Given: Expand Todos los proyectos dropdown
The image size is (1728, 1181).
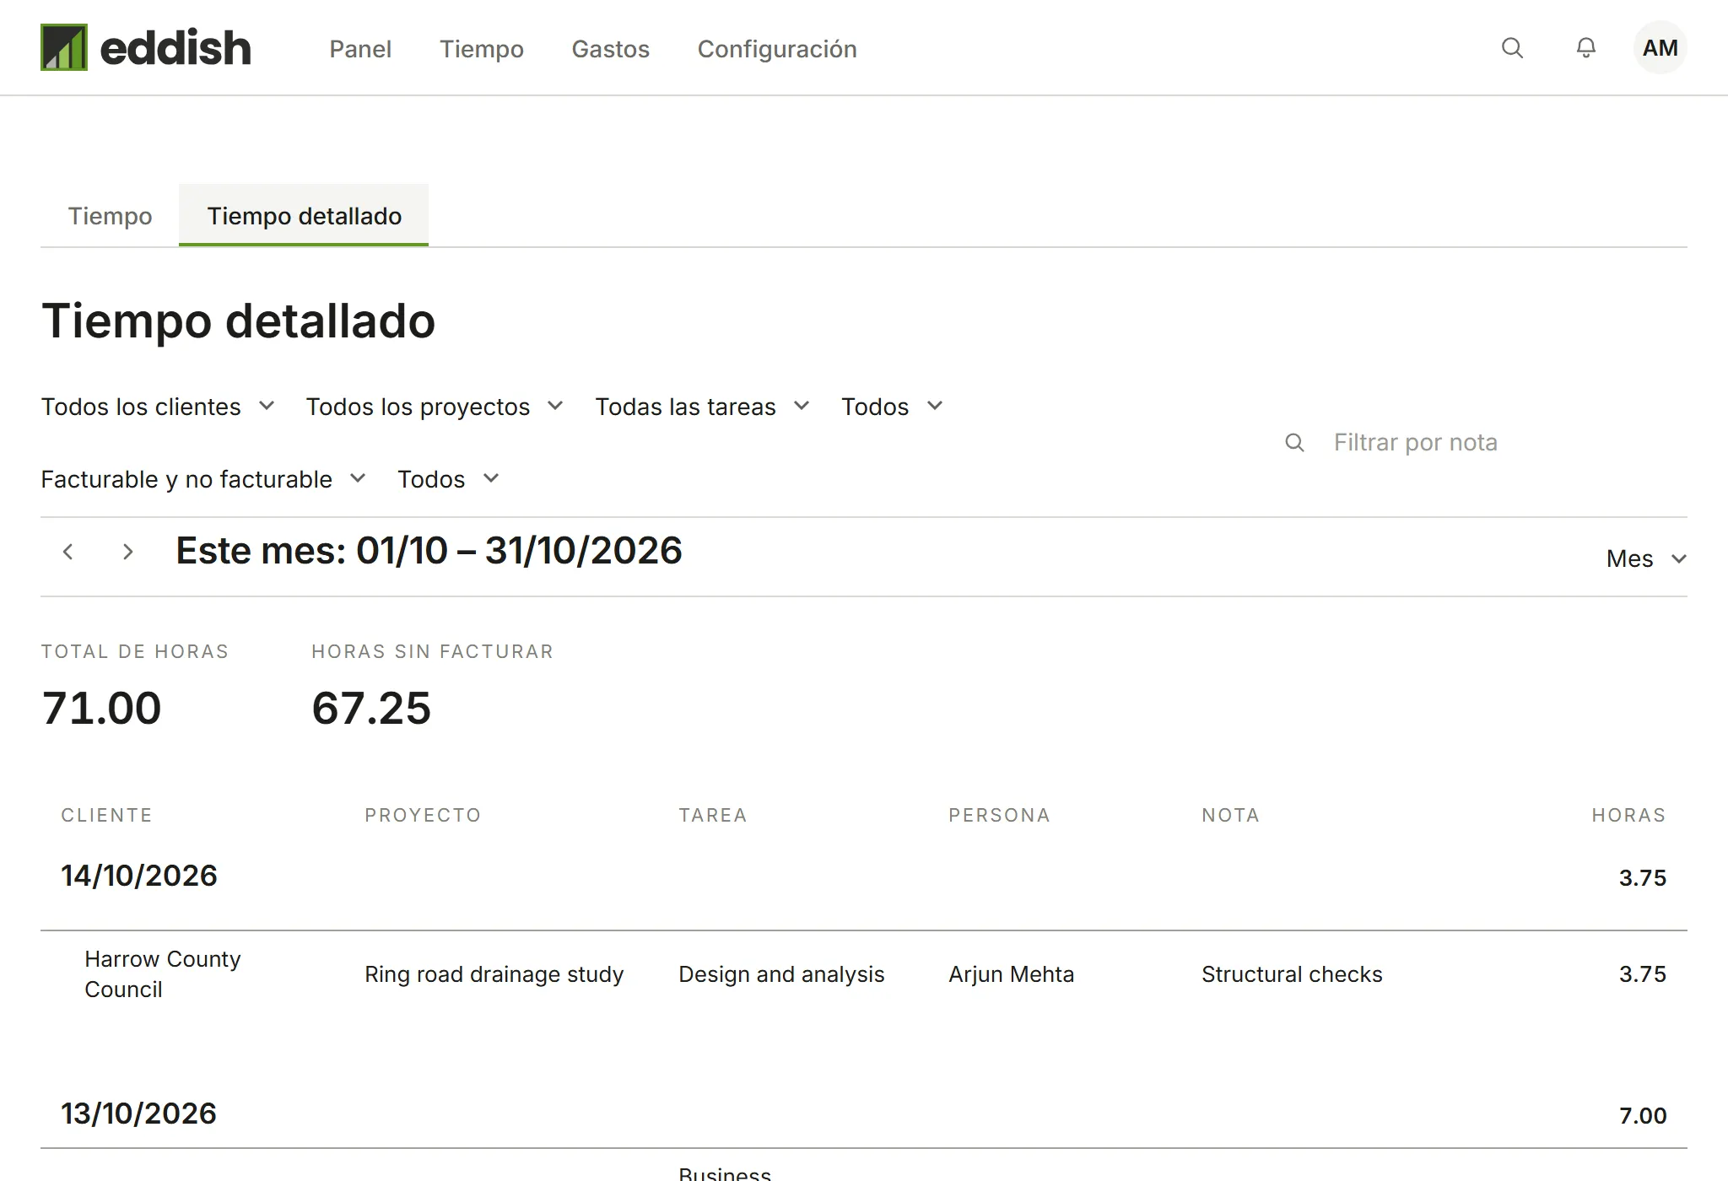Looking at the screenshot, I should pos(435,407).
